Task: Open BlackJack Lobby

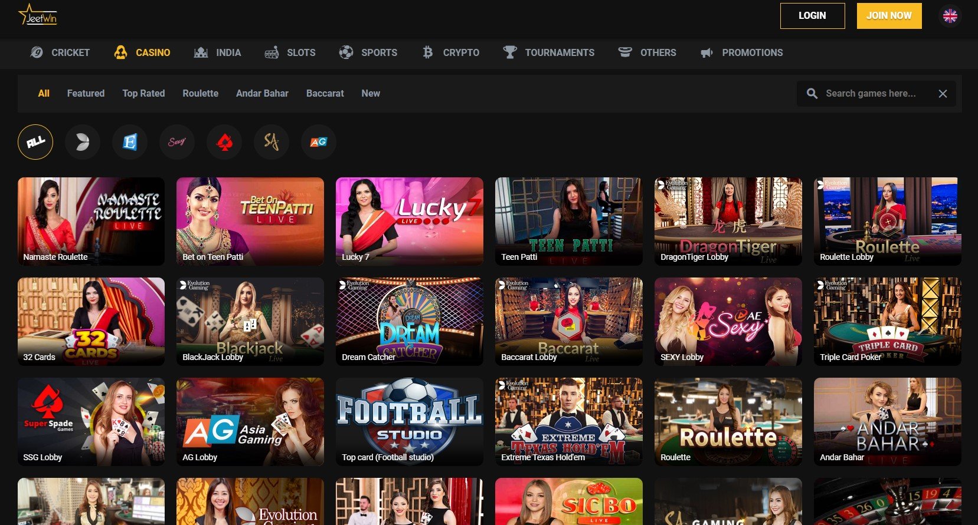Action: 250,322
